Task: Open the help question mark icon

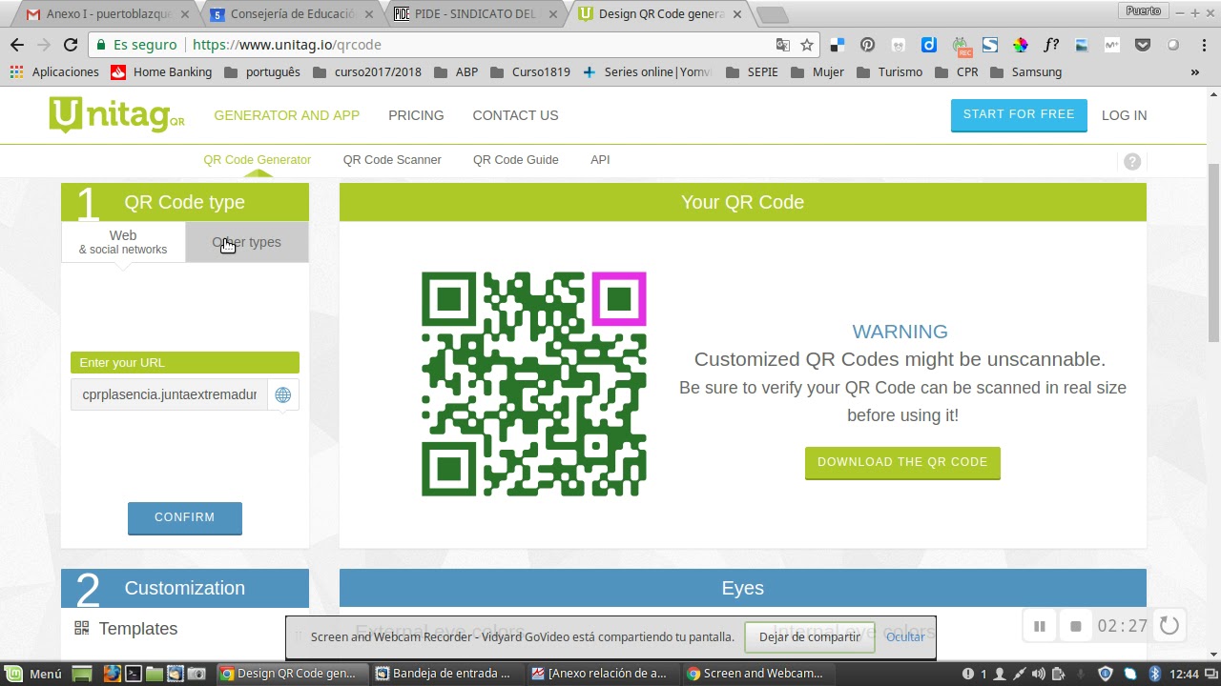Action: (x=1132, y=161)
